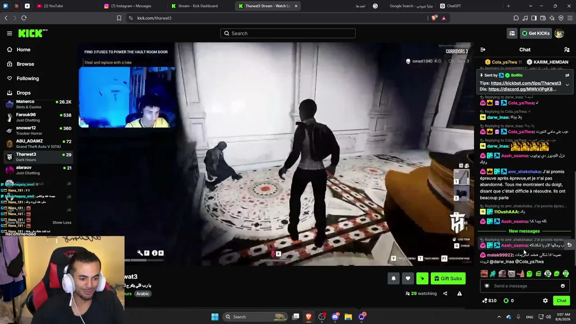Open the theatre layout icon beside Get KICKs
The height and width of the screenshot is (324, 576).
pos(512,33)
